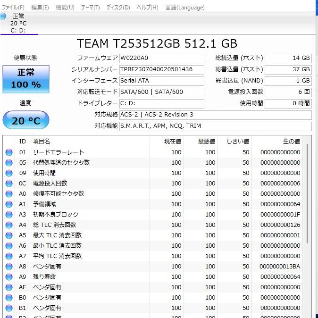Click the total host writes value 37 GB
Image resolution: width=318 pixels, height=318 pixels.
point(288,69)
